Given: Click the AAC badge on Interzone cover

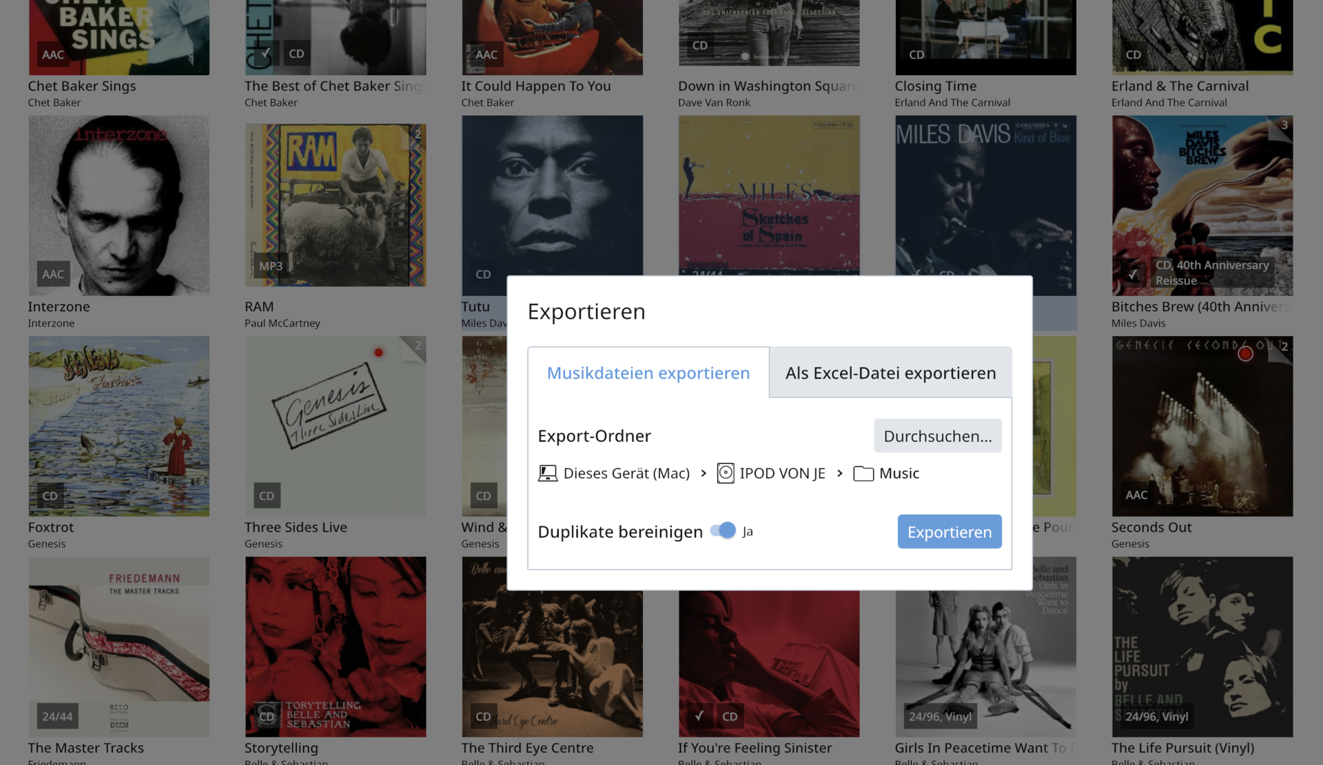Looking at the screenshot, I should pyautogui.click(x=53, y=274).
